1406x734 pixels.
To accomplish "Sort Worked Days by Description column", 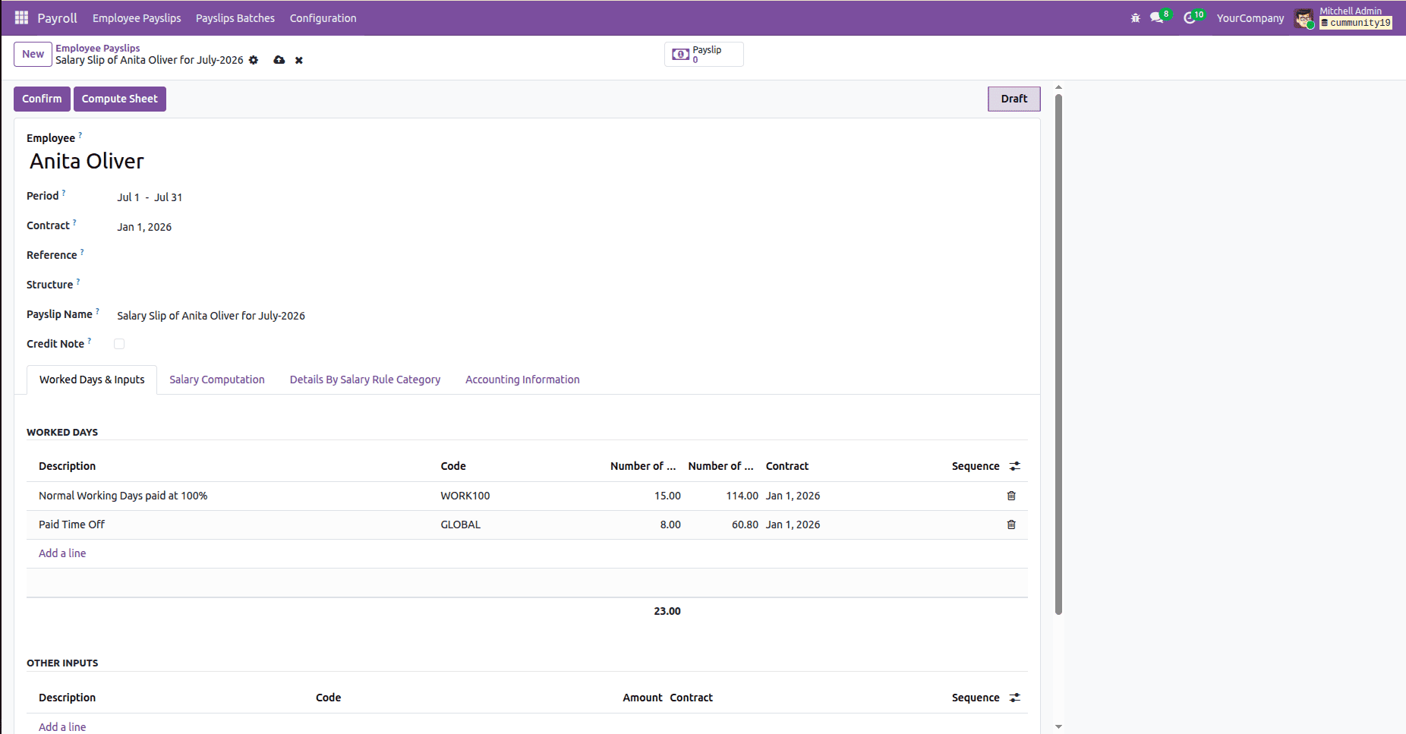I will coord(67,466).
